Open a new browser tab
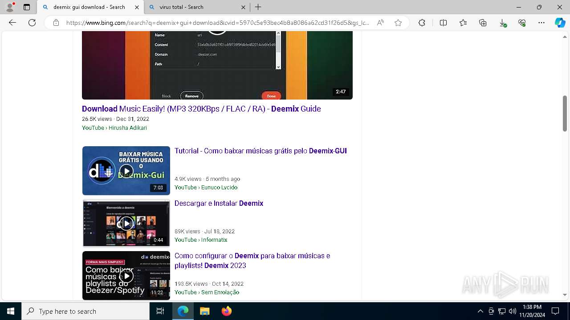The width and height of the screenshot is (570, 320). tap(258, 7)
